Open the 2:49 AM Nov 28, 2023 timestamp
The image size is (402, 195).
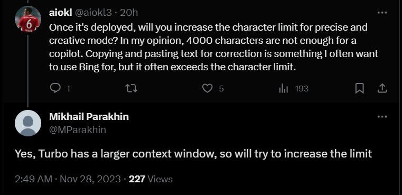pos(68,179)
